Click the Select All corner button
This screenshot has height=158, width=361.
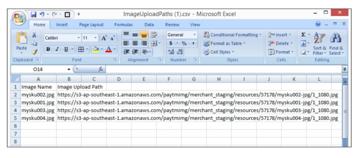pos(16,79)
